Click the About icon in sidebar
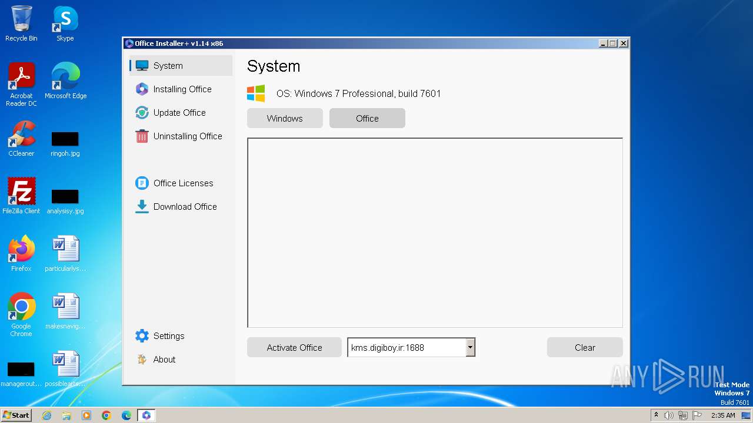The width and height of the screenshot is (753, 423). (142, 360)
